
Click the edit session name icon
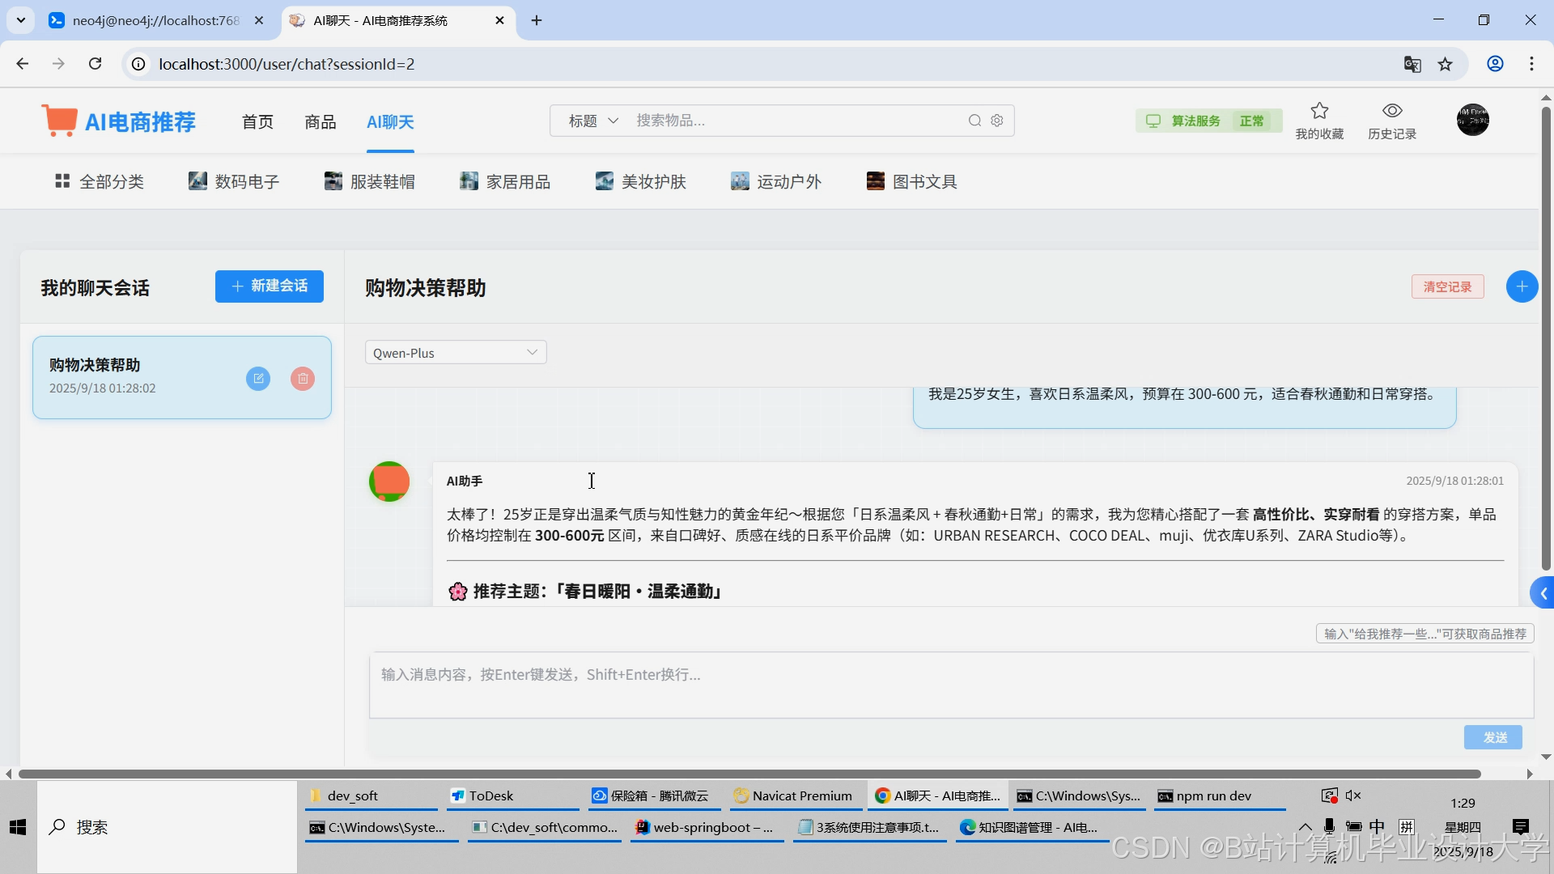[x=258, y=379]
